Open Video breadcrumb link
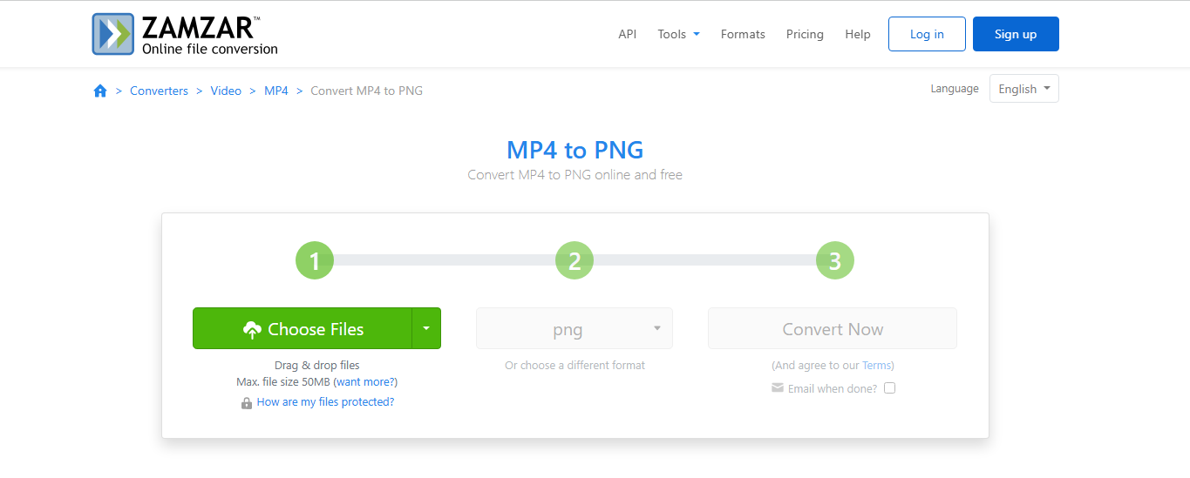The width and height of the screenshot is (1190, 478). pyautogui.click(x=226, y=91)
